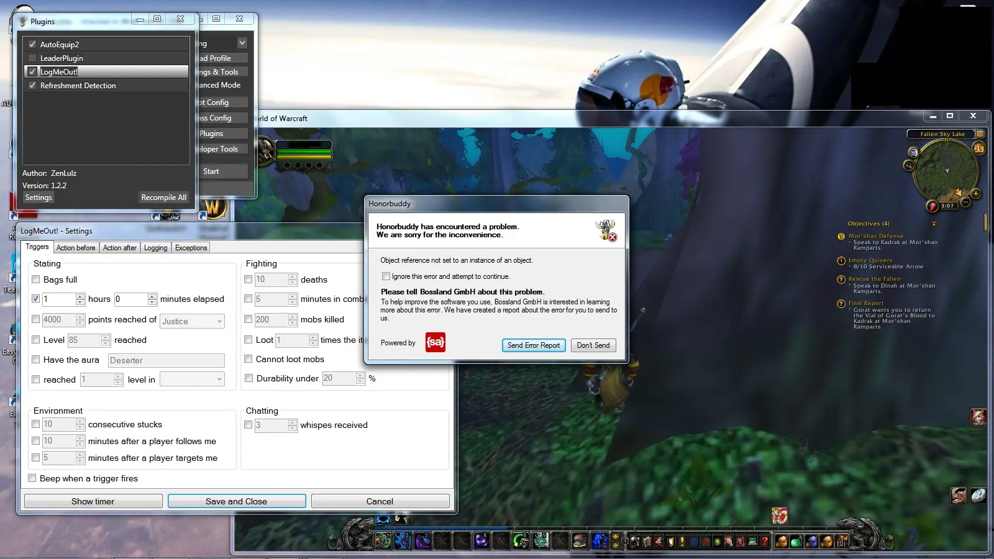Open the world map icon beside zone name
Image resolution: width=994 pixels, height=559 pixels.
980,134
